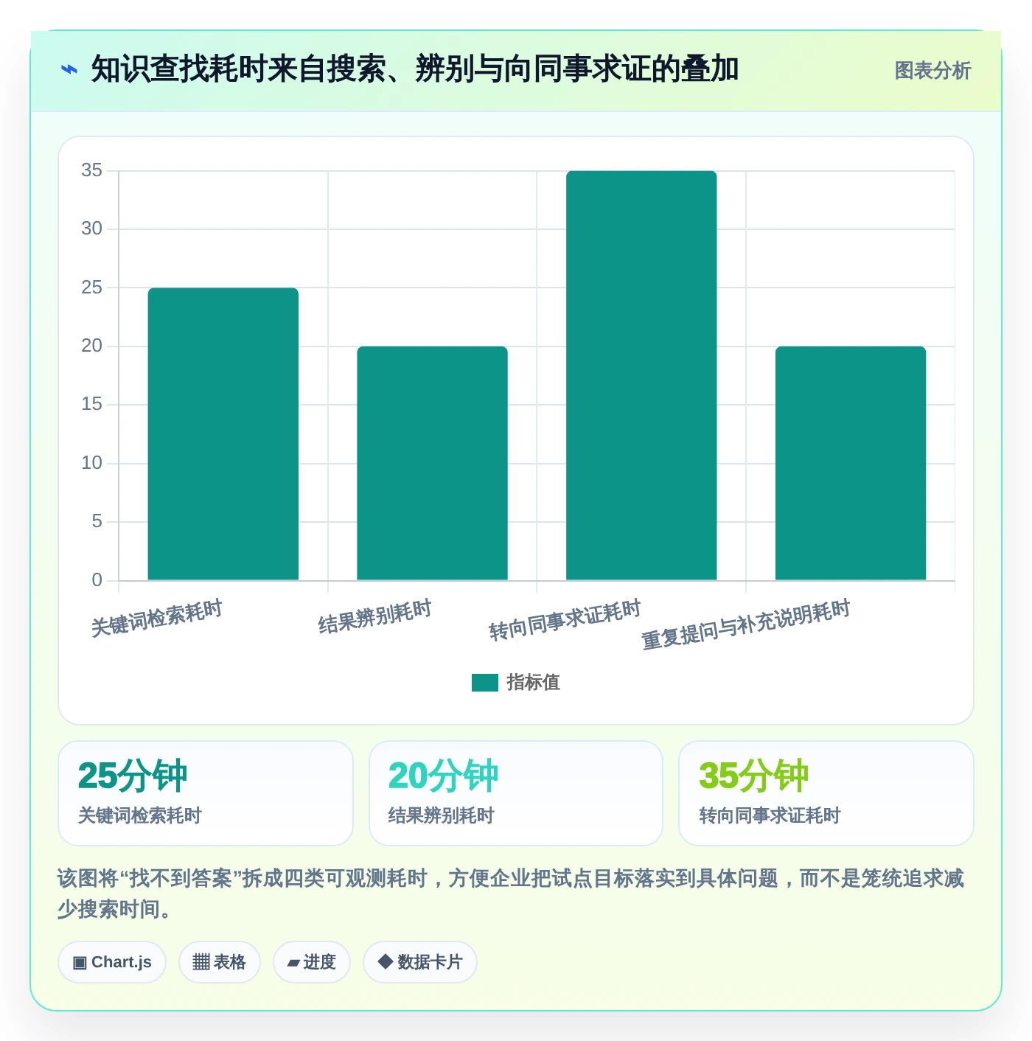Click the 数据卡片 tag chip
The image size is (1032, 1041).
coord(420,962)
